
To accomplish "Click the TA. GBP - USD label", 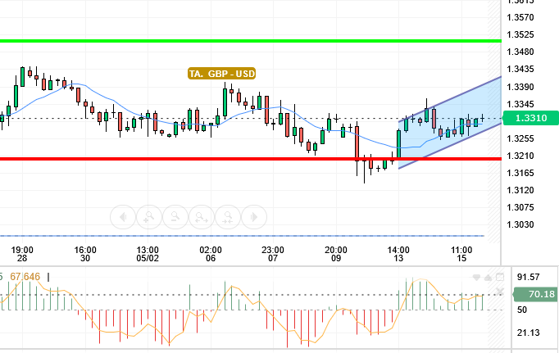I will [x=222, y=74].
